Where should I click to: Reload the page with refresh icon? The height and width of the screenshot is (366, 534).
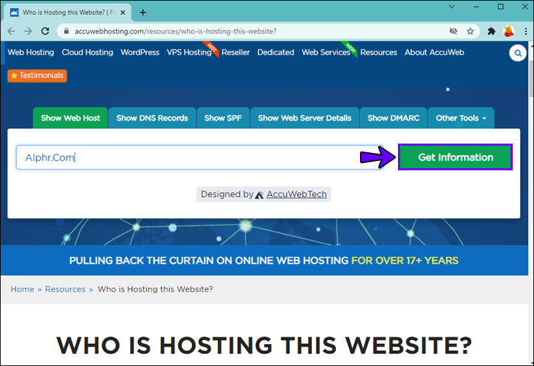click(x=45, y=31)
